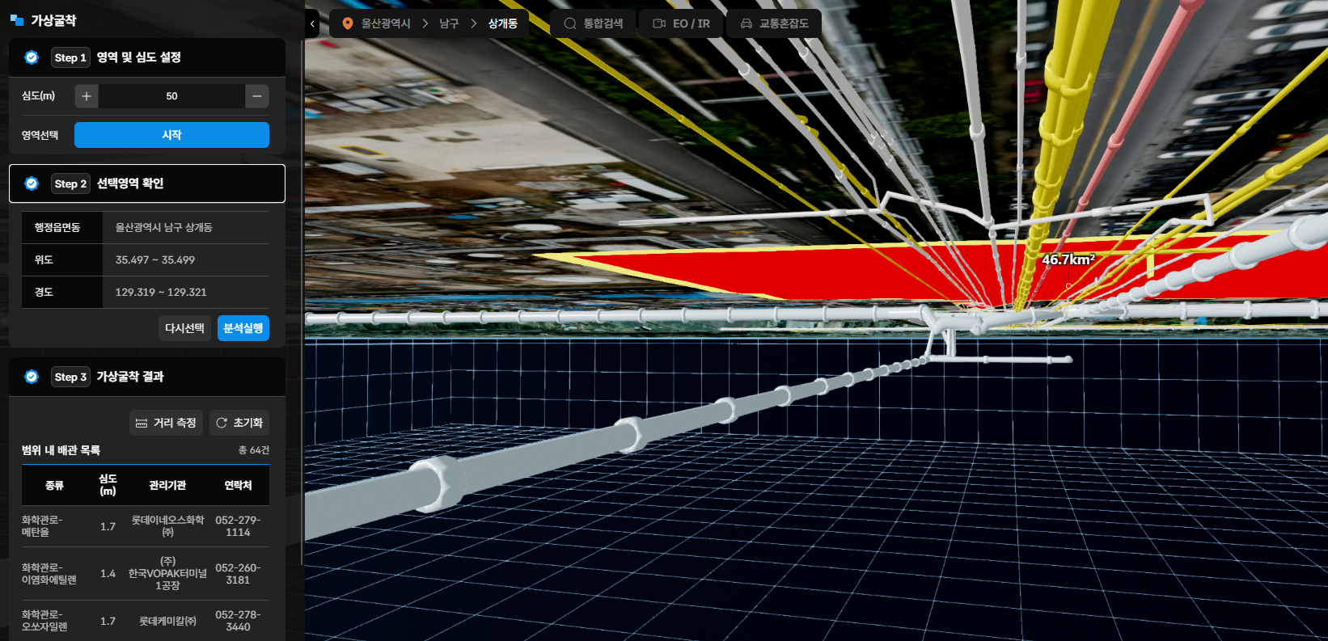Image resolution: width=1328 pixels, height=641 pixels.
Task: Select the 화학관로-이염화에틸렌 pipe row
Action: coord(146,573)
